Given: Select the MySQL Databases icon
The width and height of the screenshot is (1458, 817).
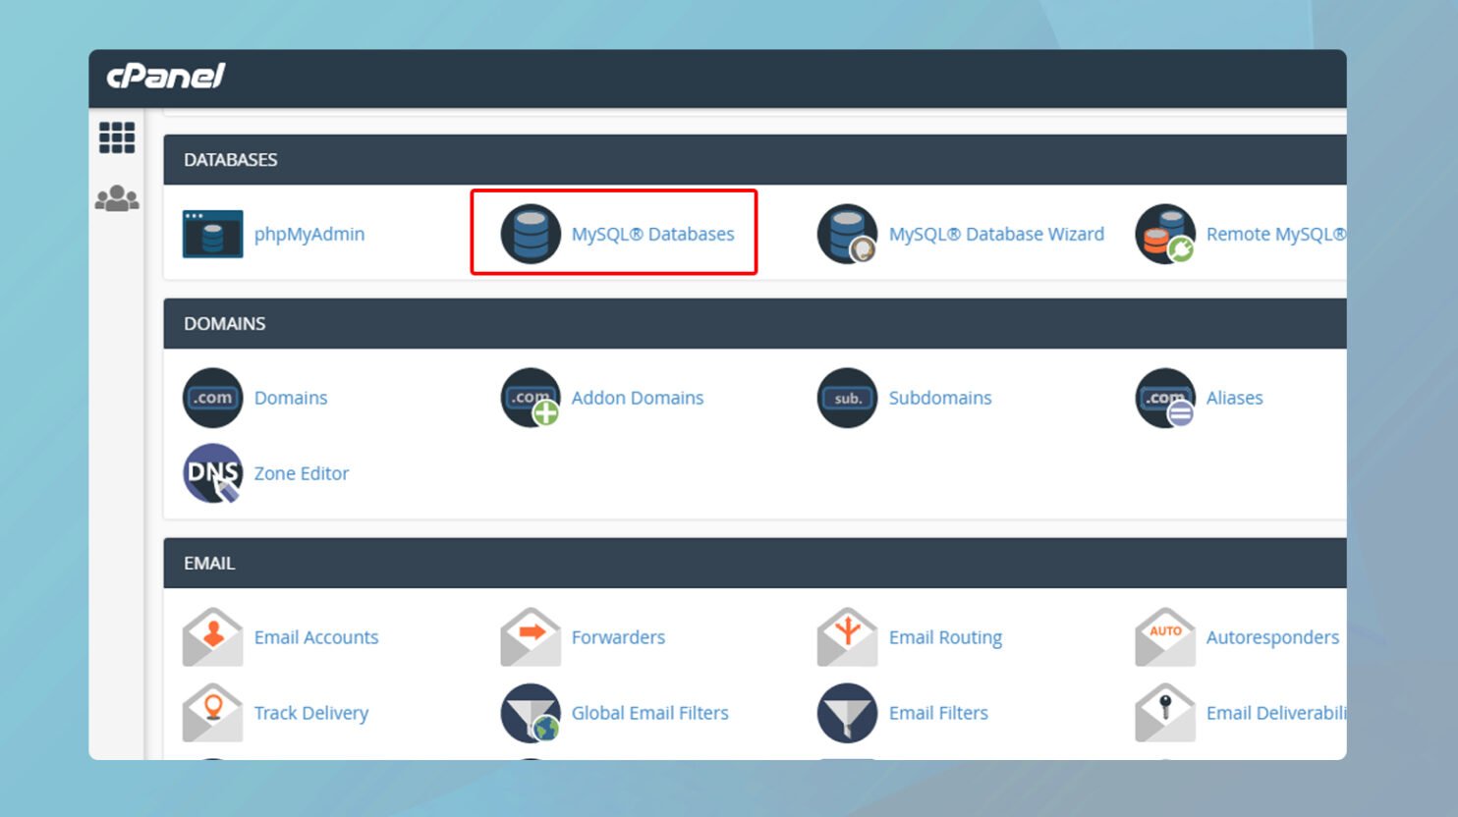Looking at the screenshot, I should click(531, 233).
